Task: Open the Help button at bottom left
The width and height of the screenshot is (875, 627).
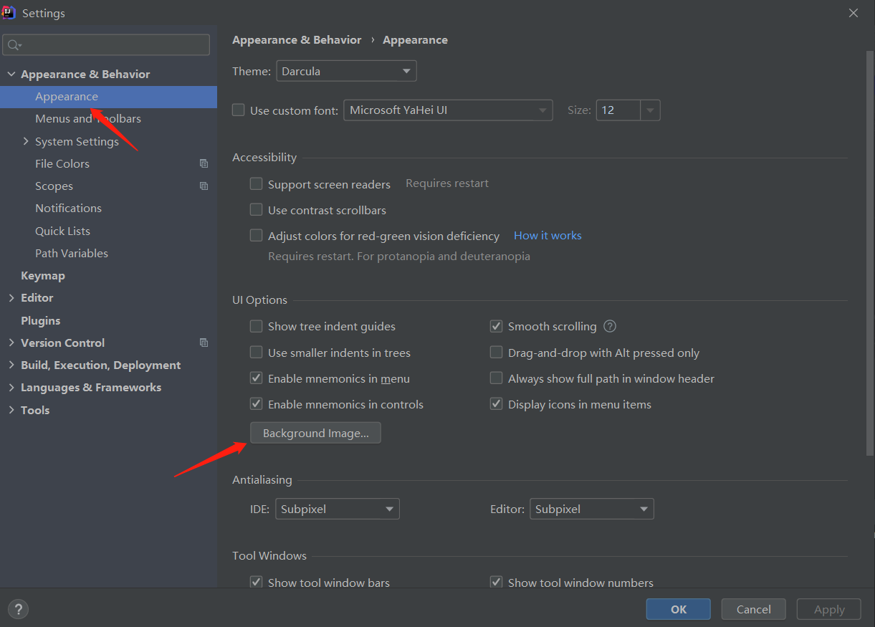Action: 18,609
